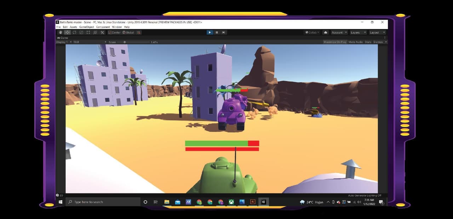453x219 pixels.
Task: Toggle pivot mode Center button
Action: pos(114,32)
